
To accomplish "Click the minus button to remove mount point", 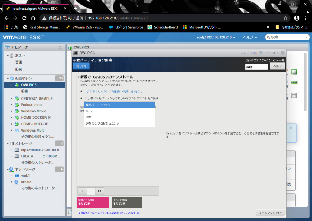I will pos(91,191).
